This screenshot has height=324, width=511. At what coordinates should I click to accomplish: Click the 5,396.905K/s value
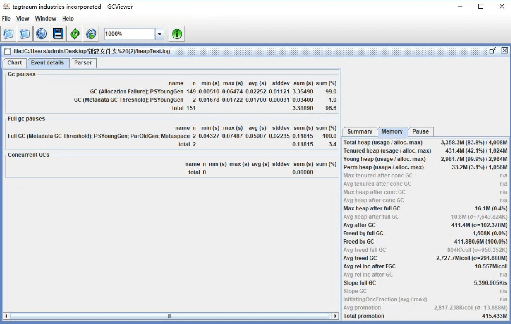491,283
